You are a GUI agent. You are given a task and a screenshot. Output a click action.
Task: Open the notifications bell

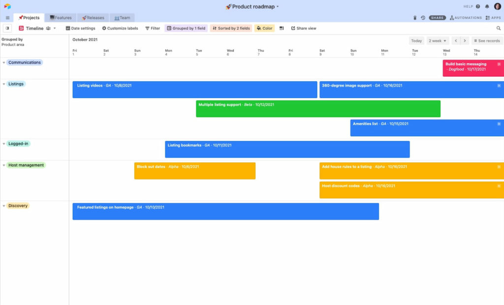486,5
